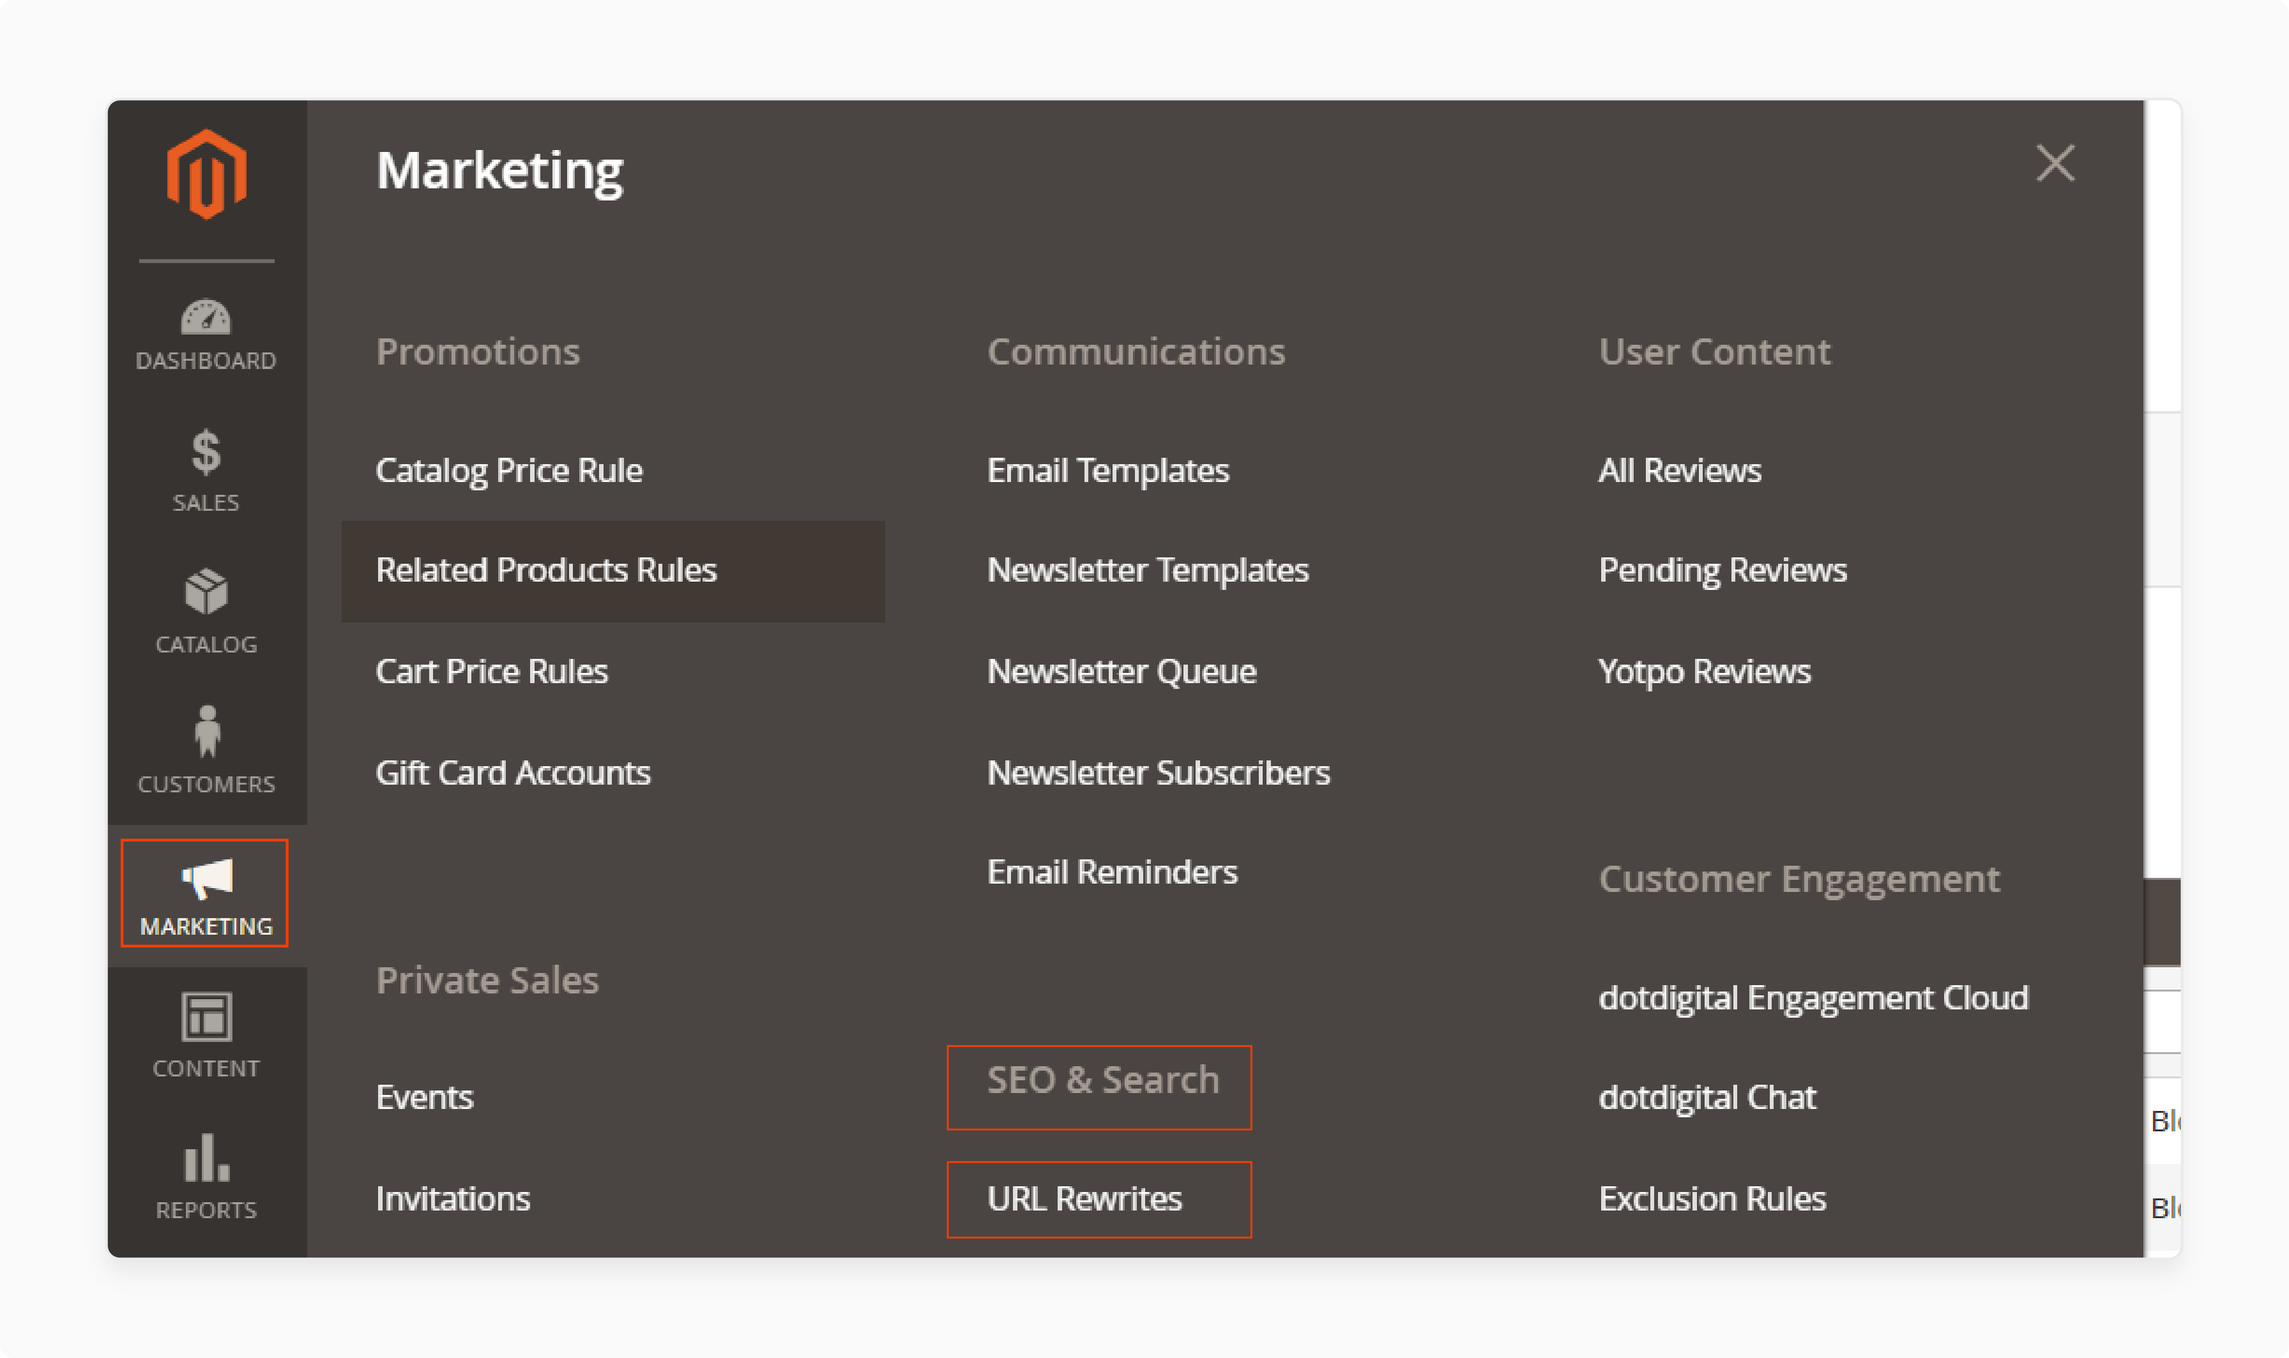This screenshot has height=1358, width=2289.
Task: Select the Reports bar chart icon
Action: coord(205,1159)
